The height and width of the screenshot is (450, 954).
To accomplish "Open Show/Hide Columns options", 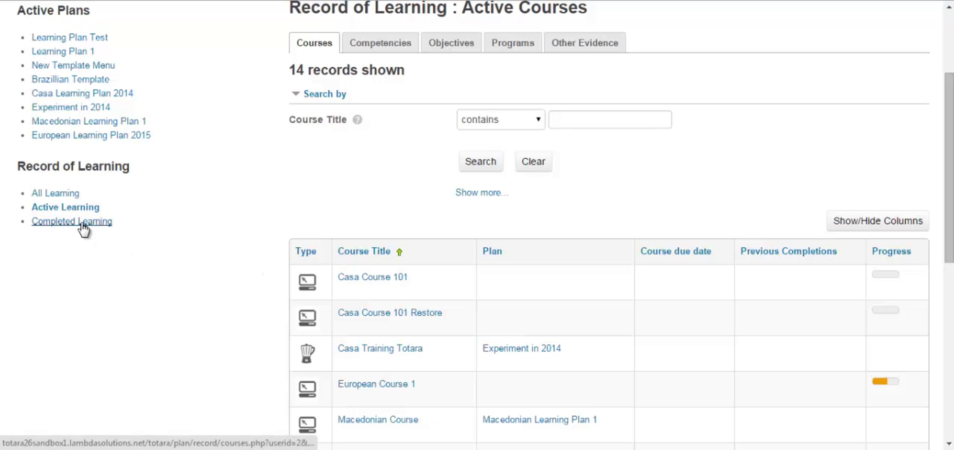I will pos(877,221).
